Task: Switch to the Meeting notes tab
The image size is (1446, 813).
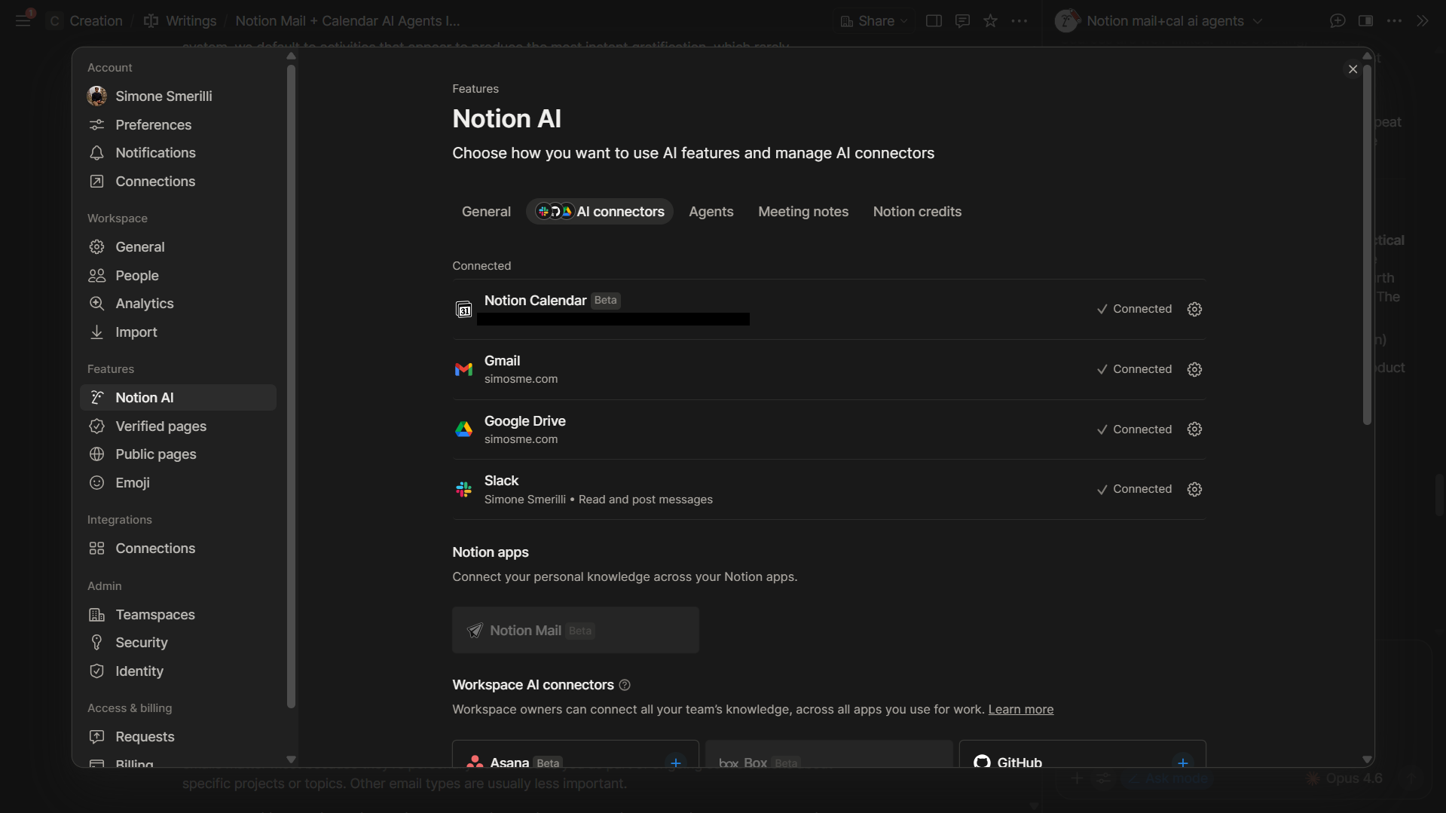Action: [x=802, y=212]
